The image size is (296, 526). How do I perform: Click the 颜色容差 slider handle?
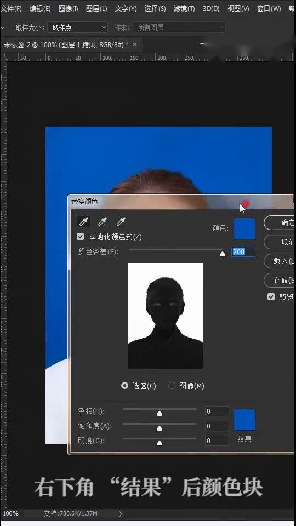222,254
